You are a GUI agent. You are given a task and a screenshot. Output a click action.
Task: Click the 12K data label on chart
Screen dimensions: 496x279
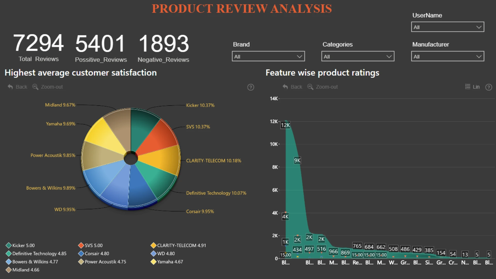pos(285,125)
